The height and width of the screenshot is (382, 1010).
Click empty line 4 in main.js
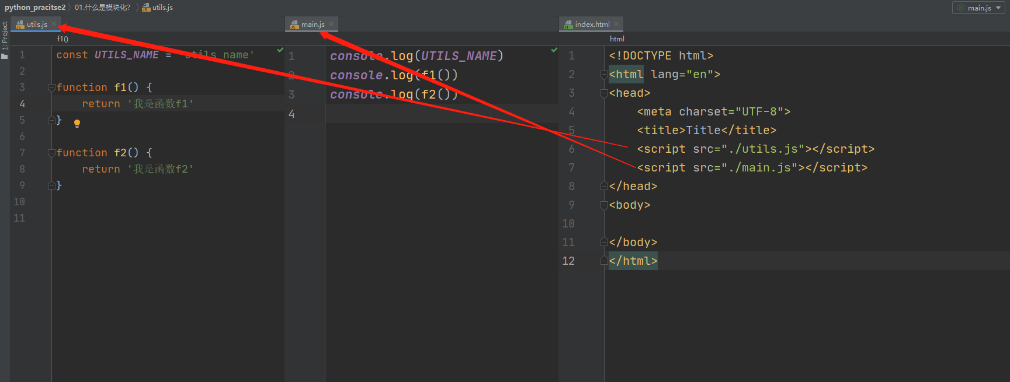pyautogui.click(x=442, y=114)
